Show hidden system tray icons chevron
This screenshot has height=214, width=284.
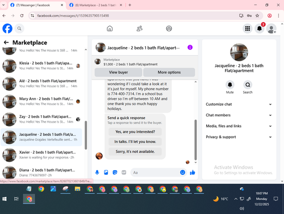coord(236,199)
